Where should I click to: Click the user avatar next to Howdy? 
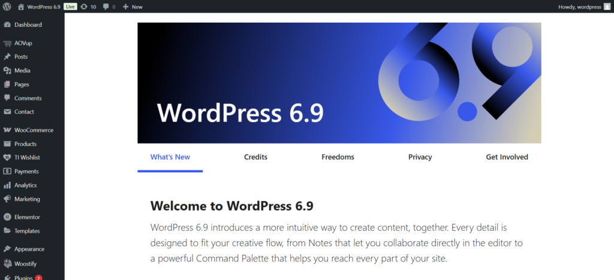pos(607,7)
